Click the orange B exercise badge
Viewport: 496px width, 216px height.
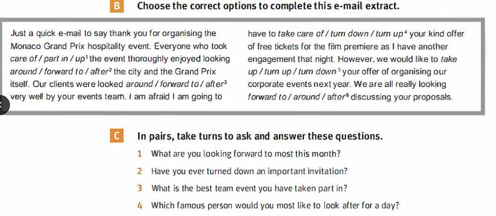click(117, 6)
